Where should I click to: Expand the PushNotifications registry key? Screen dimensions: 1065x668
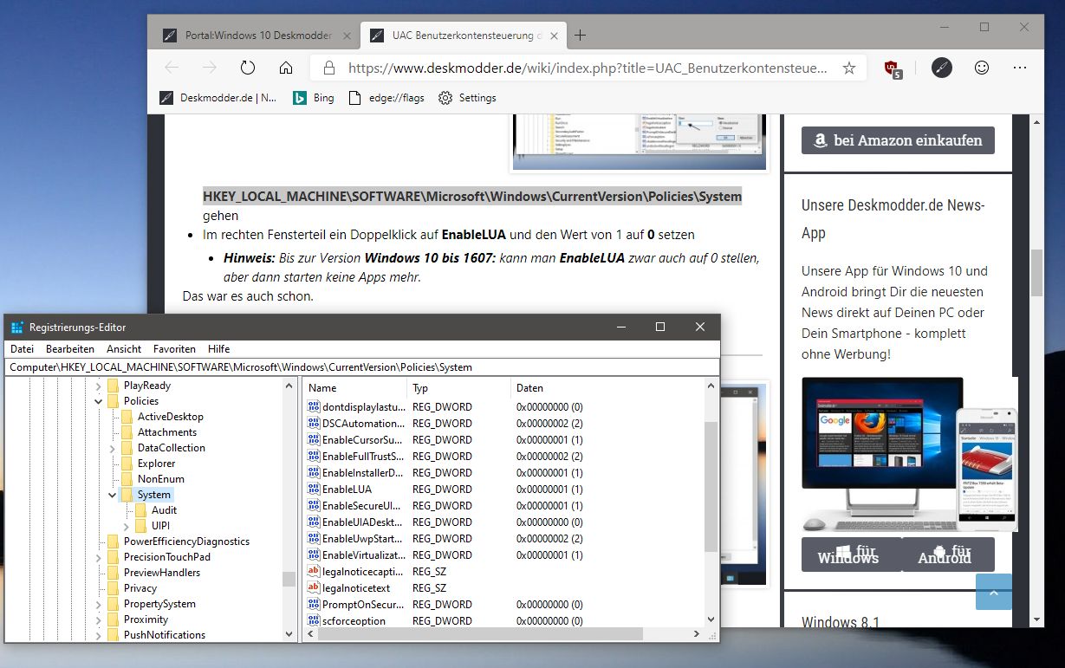[x=99, y=635]
